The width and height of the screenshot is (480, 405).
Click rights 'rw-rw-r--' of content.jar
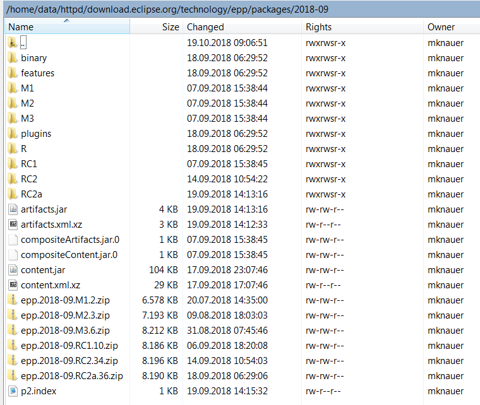click(325, 269)
